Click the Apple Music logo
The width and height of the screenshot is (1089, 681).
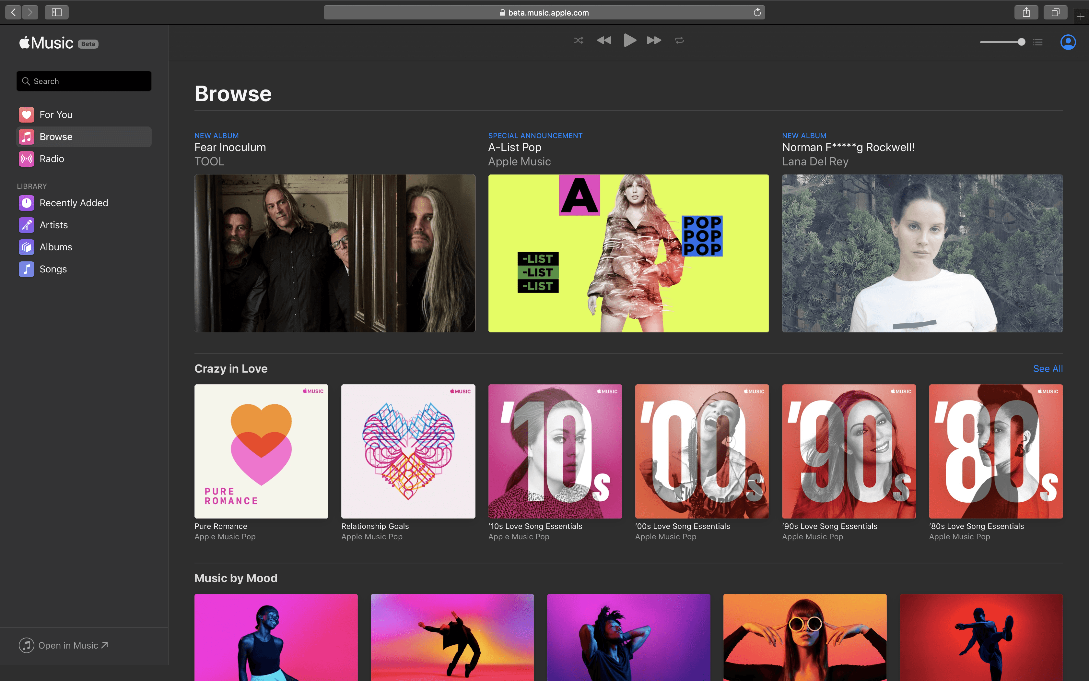coord(46,43)
